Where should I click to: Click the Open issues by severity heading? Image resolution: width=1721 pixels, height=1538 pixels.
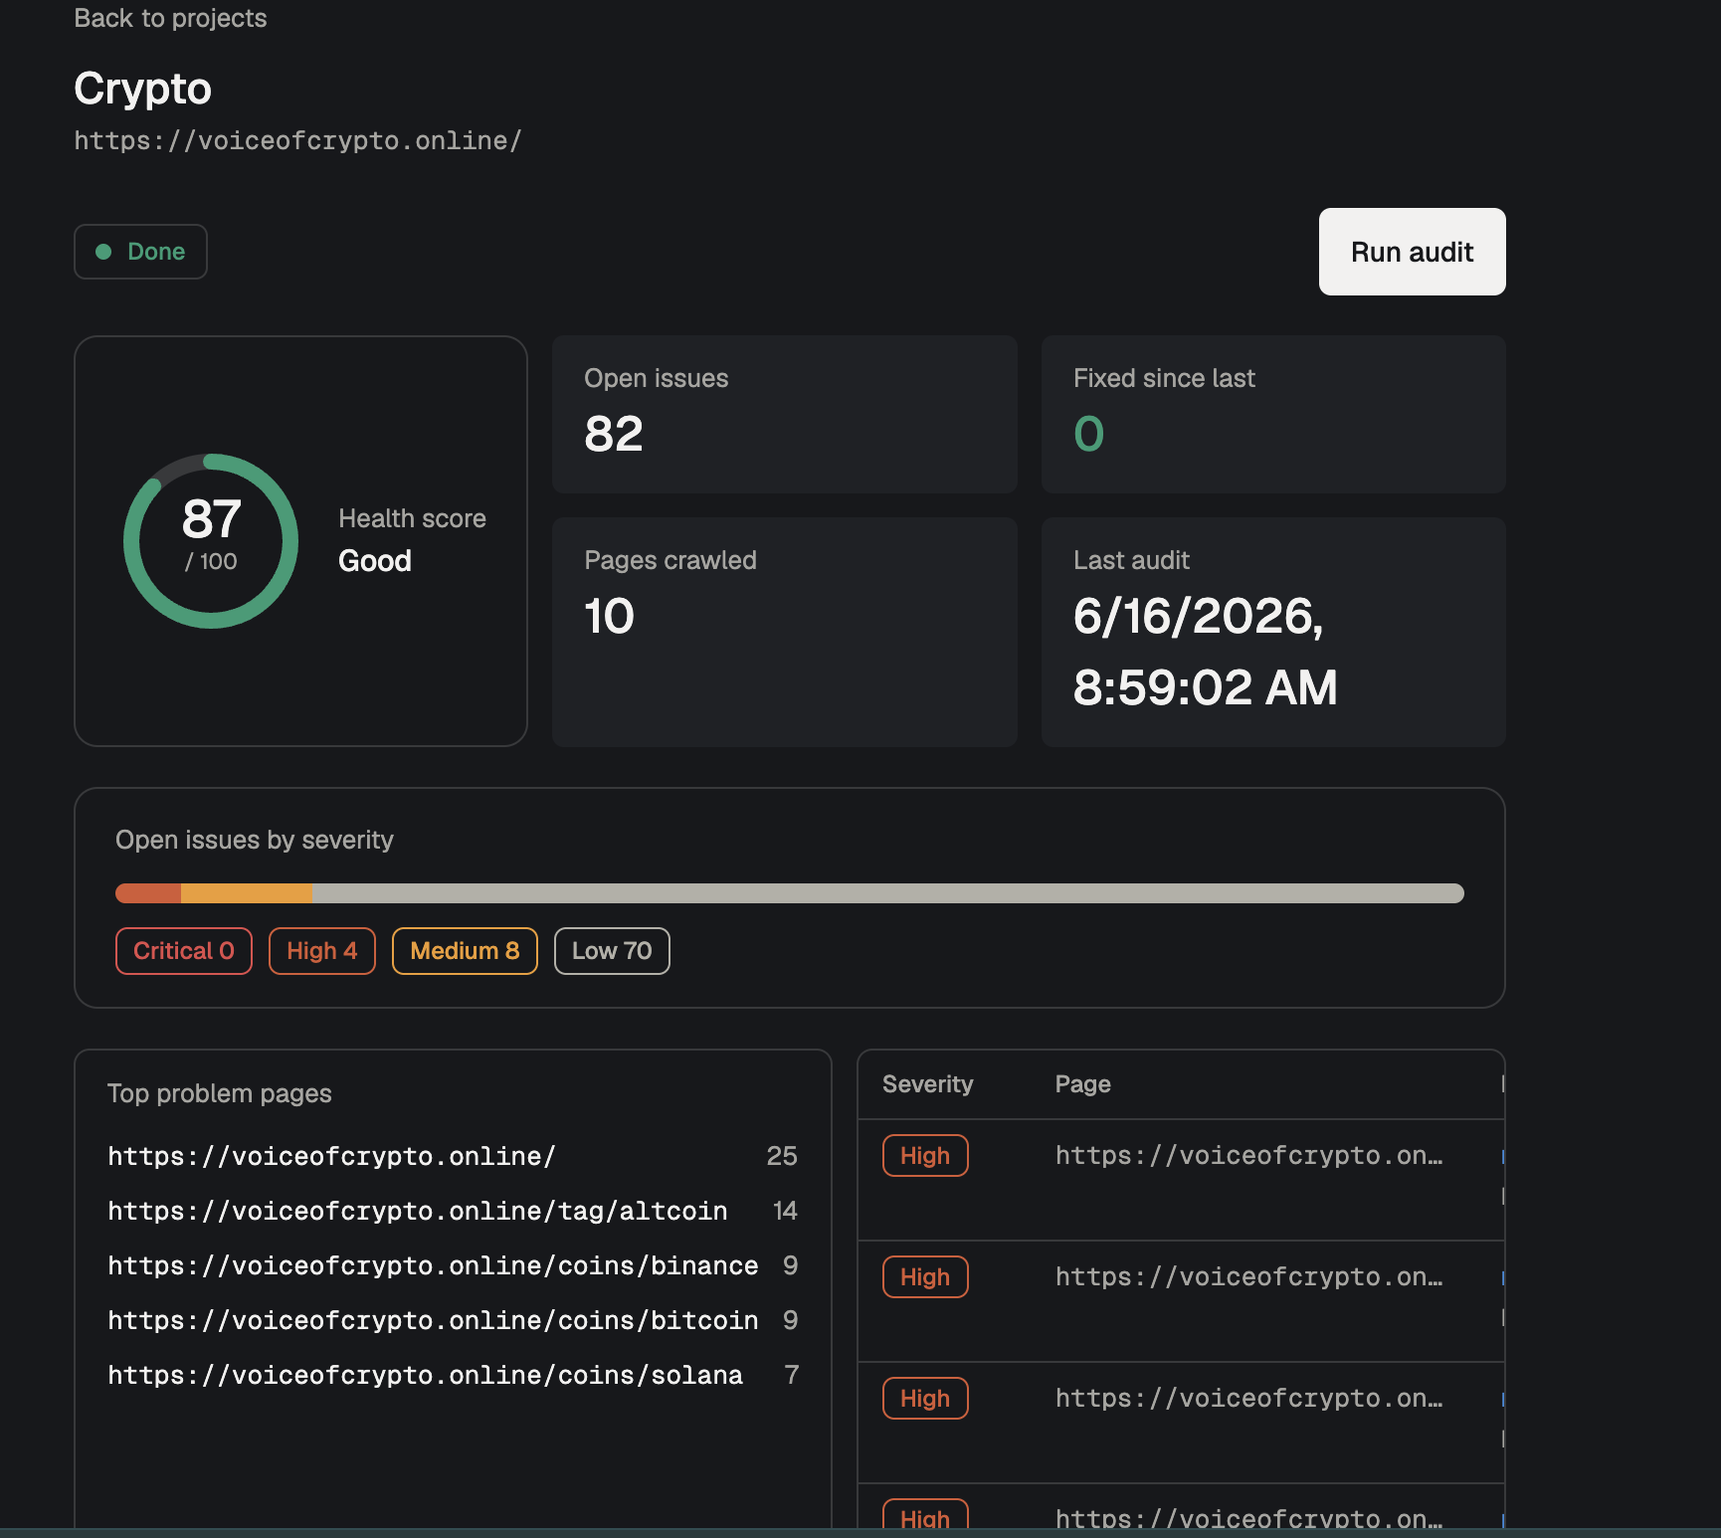[x=255, y=840]
